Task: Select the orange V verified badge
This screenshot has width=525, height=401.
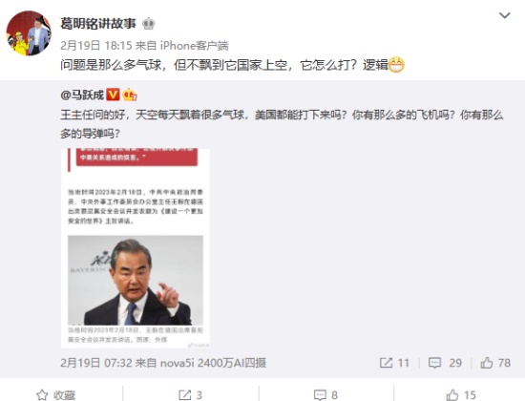Action: 113,95
